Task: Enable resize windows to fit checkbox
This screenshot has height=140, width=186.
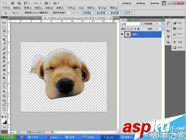Action: point(23,13)
